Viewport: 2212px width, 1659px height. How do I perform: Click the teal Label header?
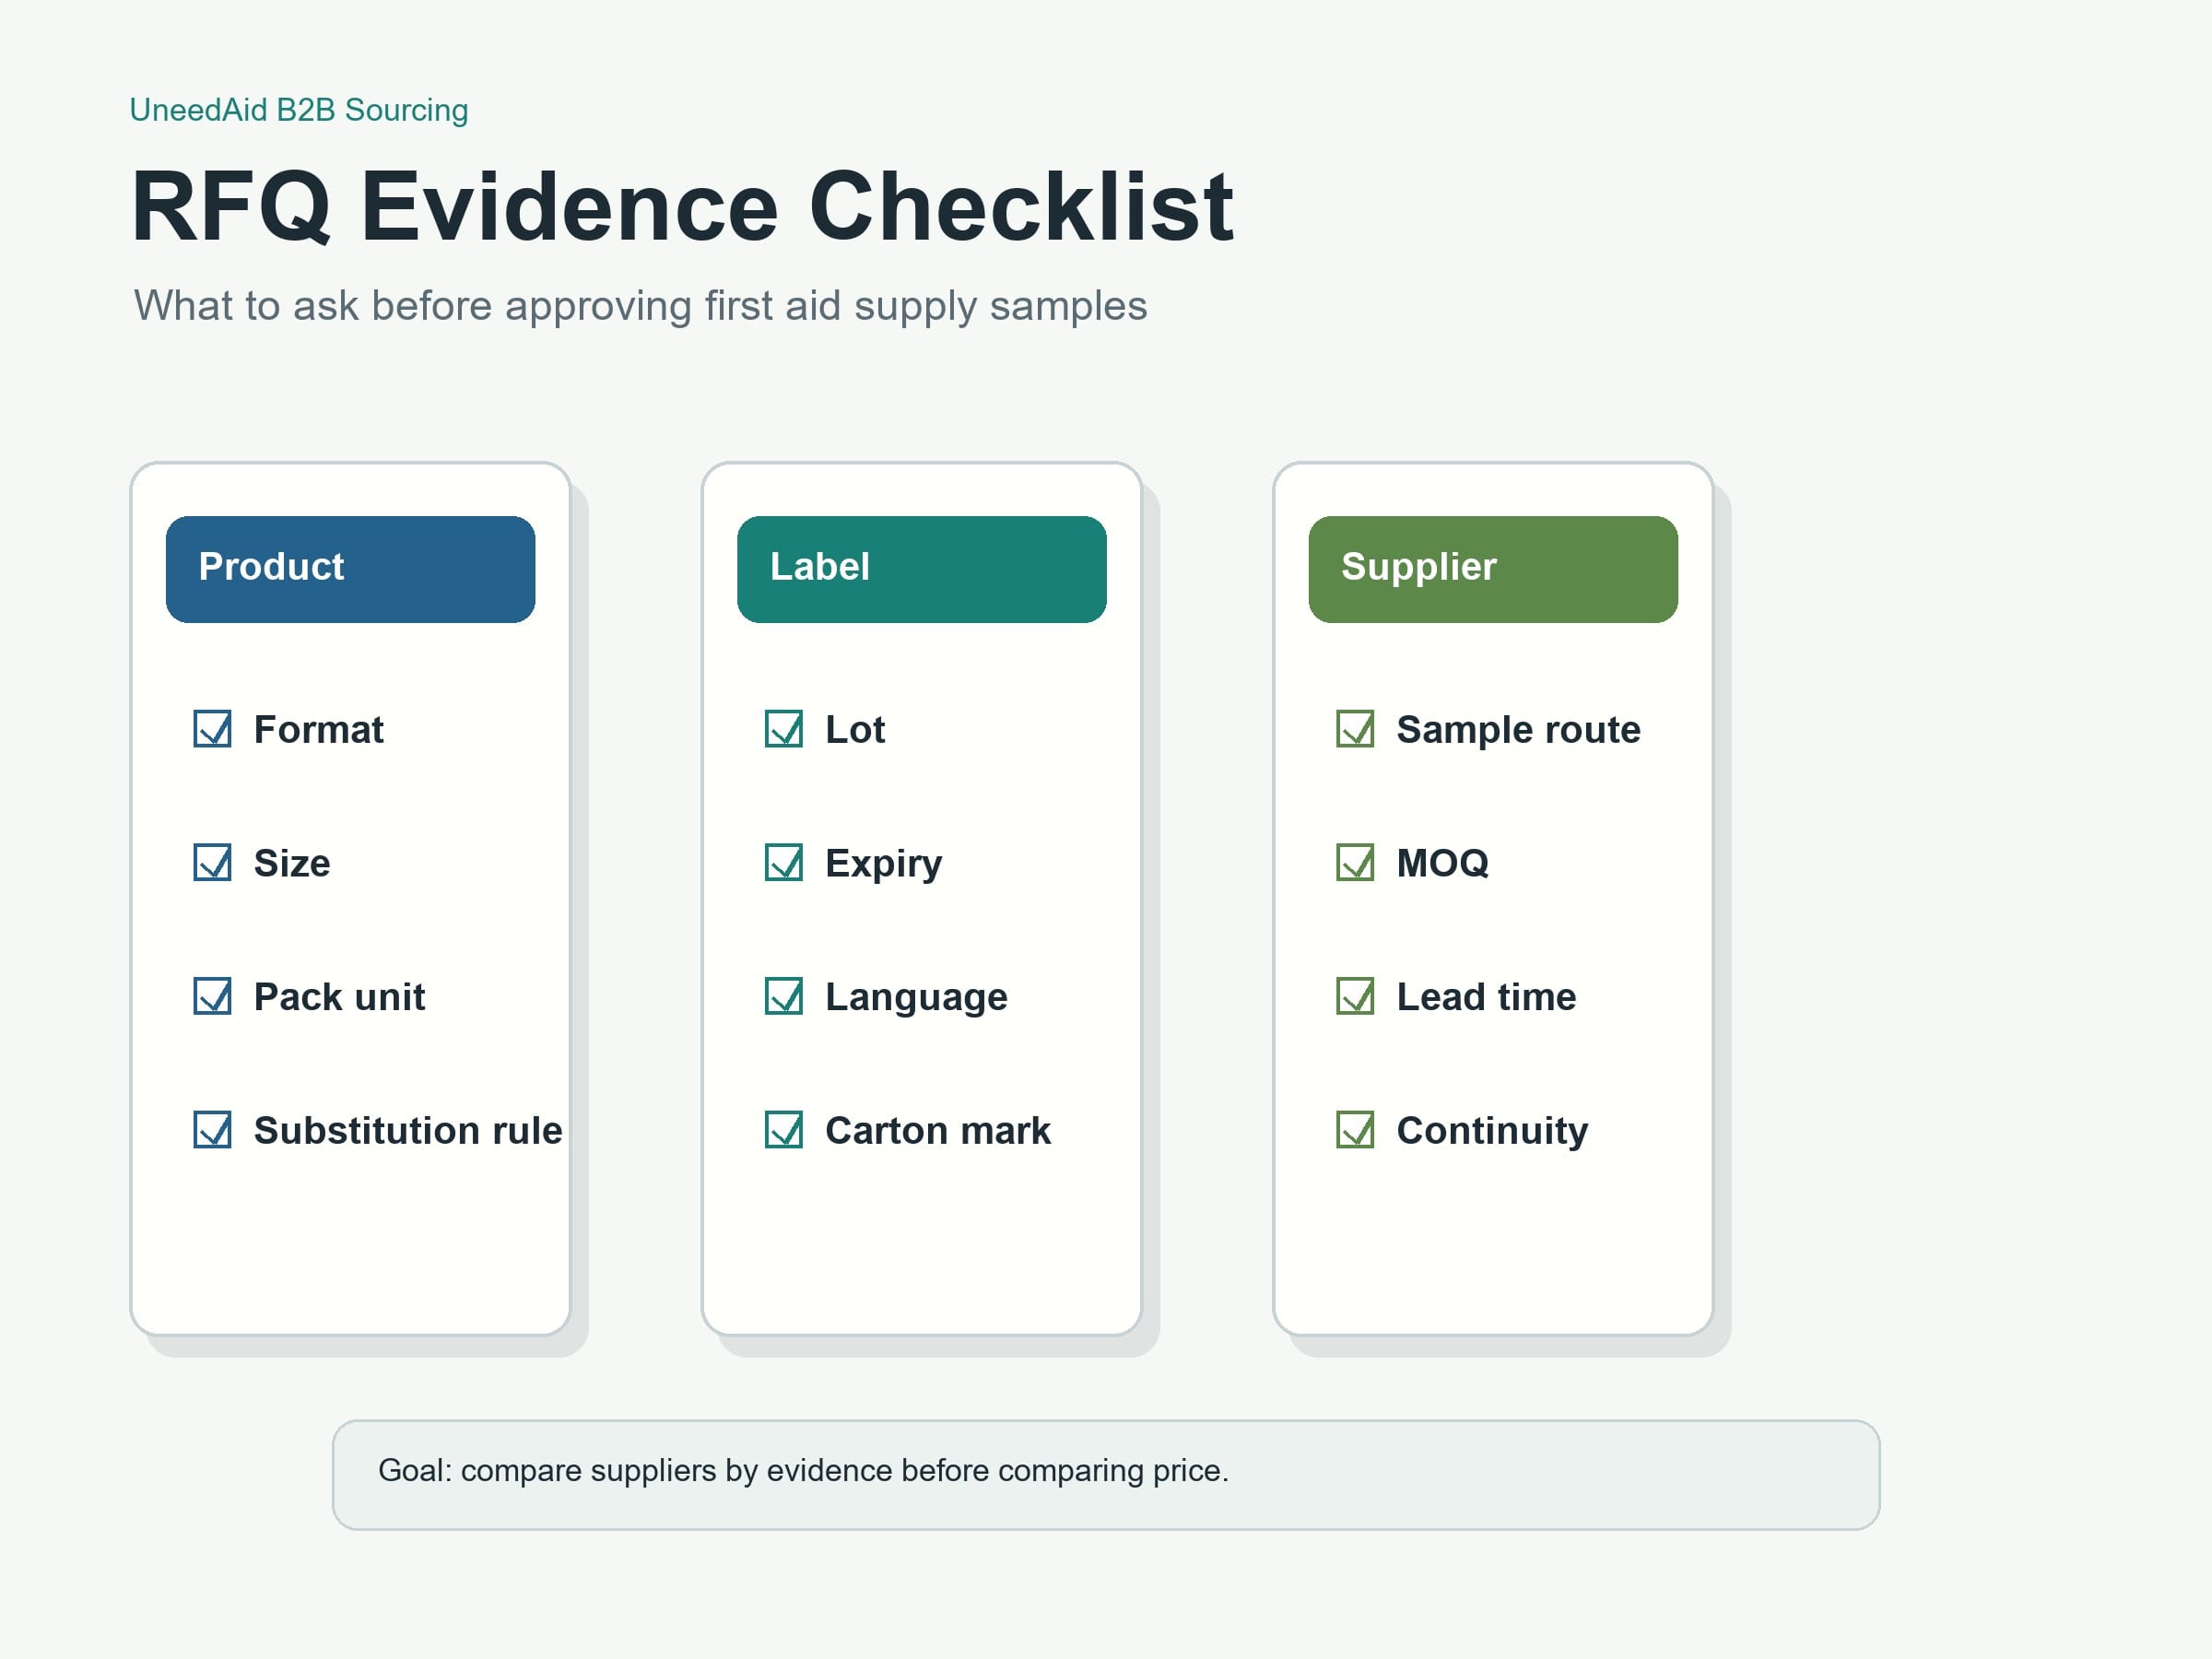pyautogui.click(x=922, y=569)
